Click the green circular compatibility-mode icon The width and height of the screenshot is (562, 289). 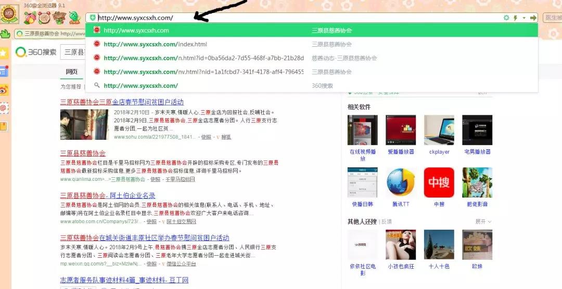[506, 18]
